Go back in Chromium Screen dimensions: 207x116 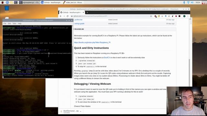click(60, 16)
